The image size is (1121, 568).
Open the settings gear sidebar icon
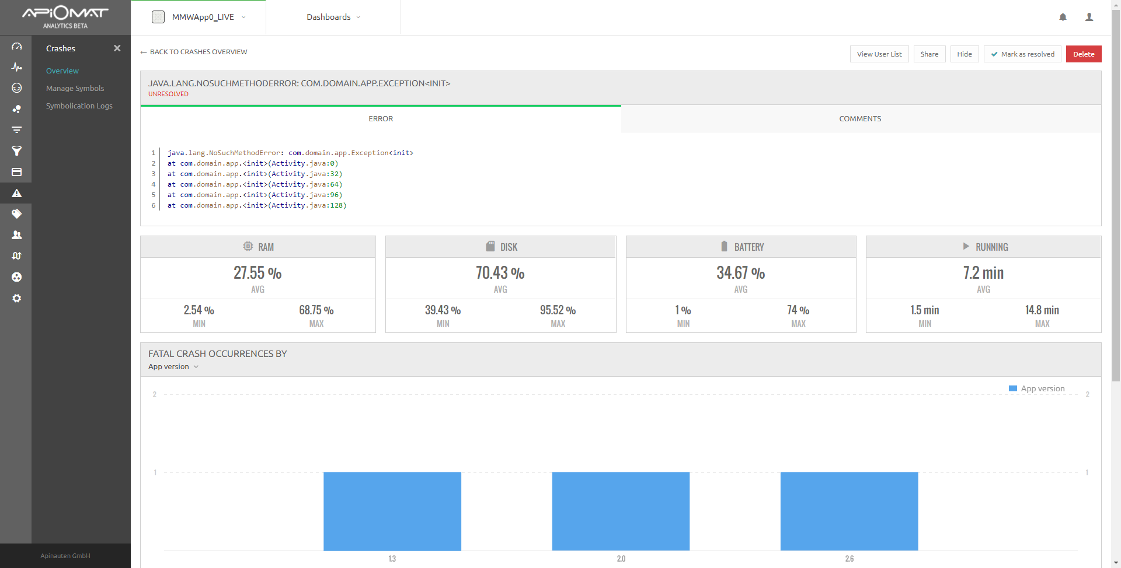click(x=16, y=298)
